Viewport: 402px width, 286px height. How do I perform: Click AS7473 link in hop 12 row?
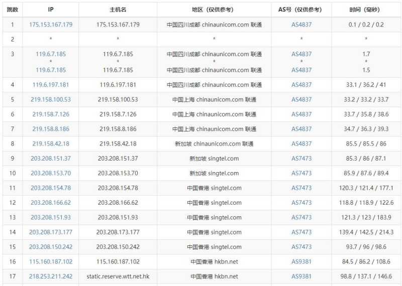coord(301,203)
